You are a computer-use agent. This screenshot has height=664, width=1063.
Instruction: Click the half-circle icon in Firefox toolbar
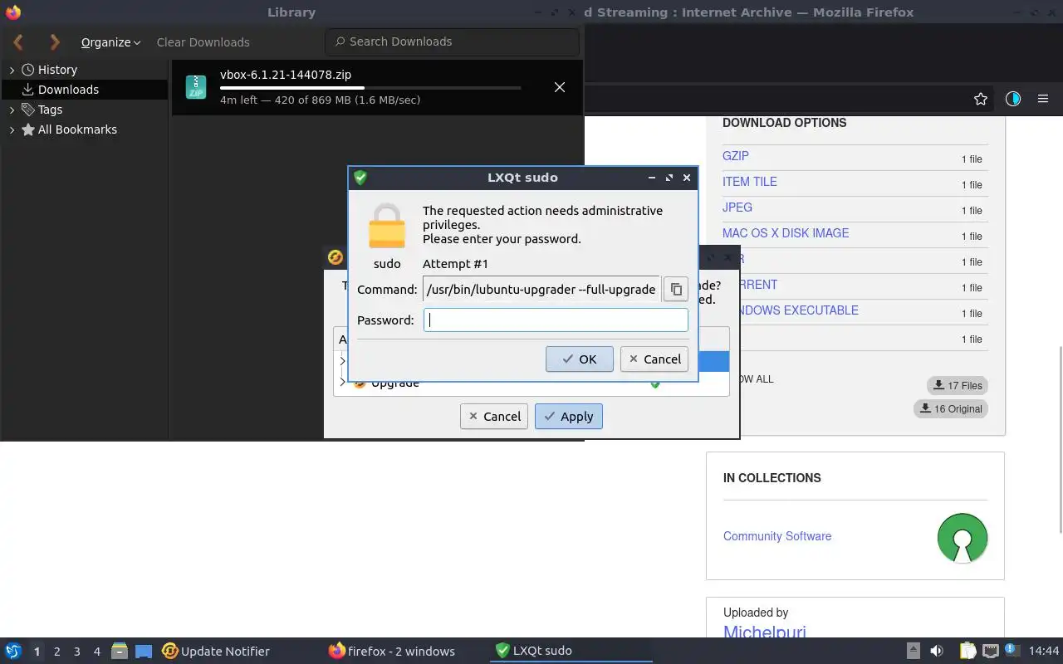(x=1012, y=99)
